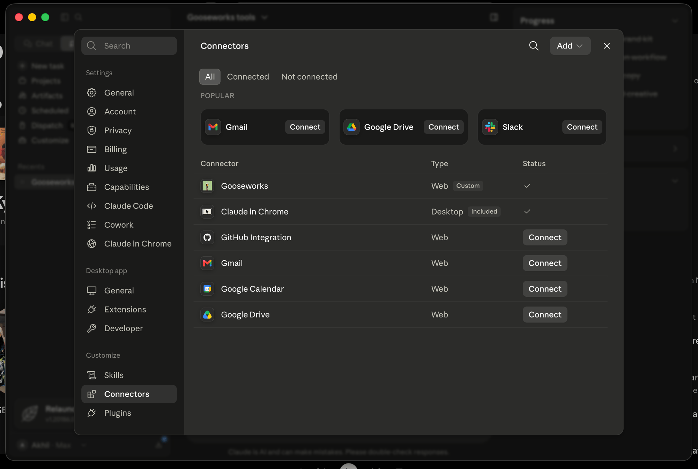The height and width of the screenshot is (469, 698).
Task: Click the Google Drive icon in connector list
Action: click(207, 315)
